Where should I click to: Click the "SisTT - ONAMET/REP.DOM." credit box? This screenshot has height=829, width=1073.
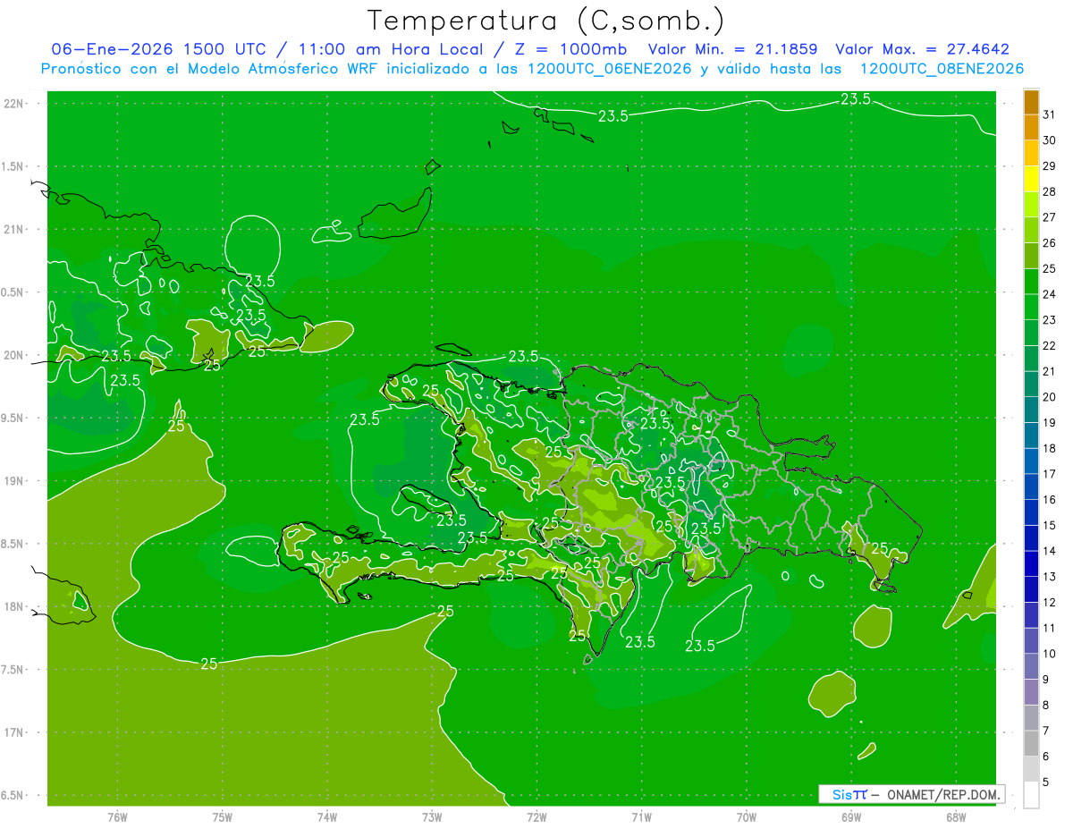coord(911,794)
